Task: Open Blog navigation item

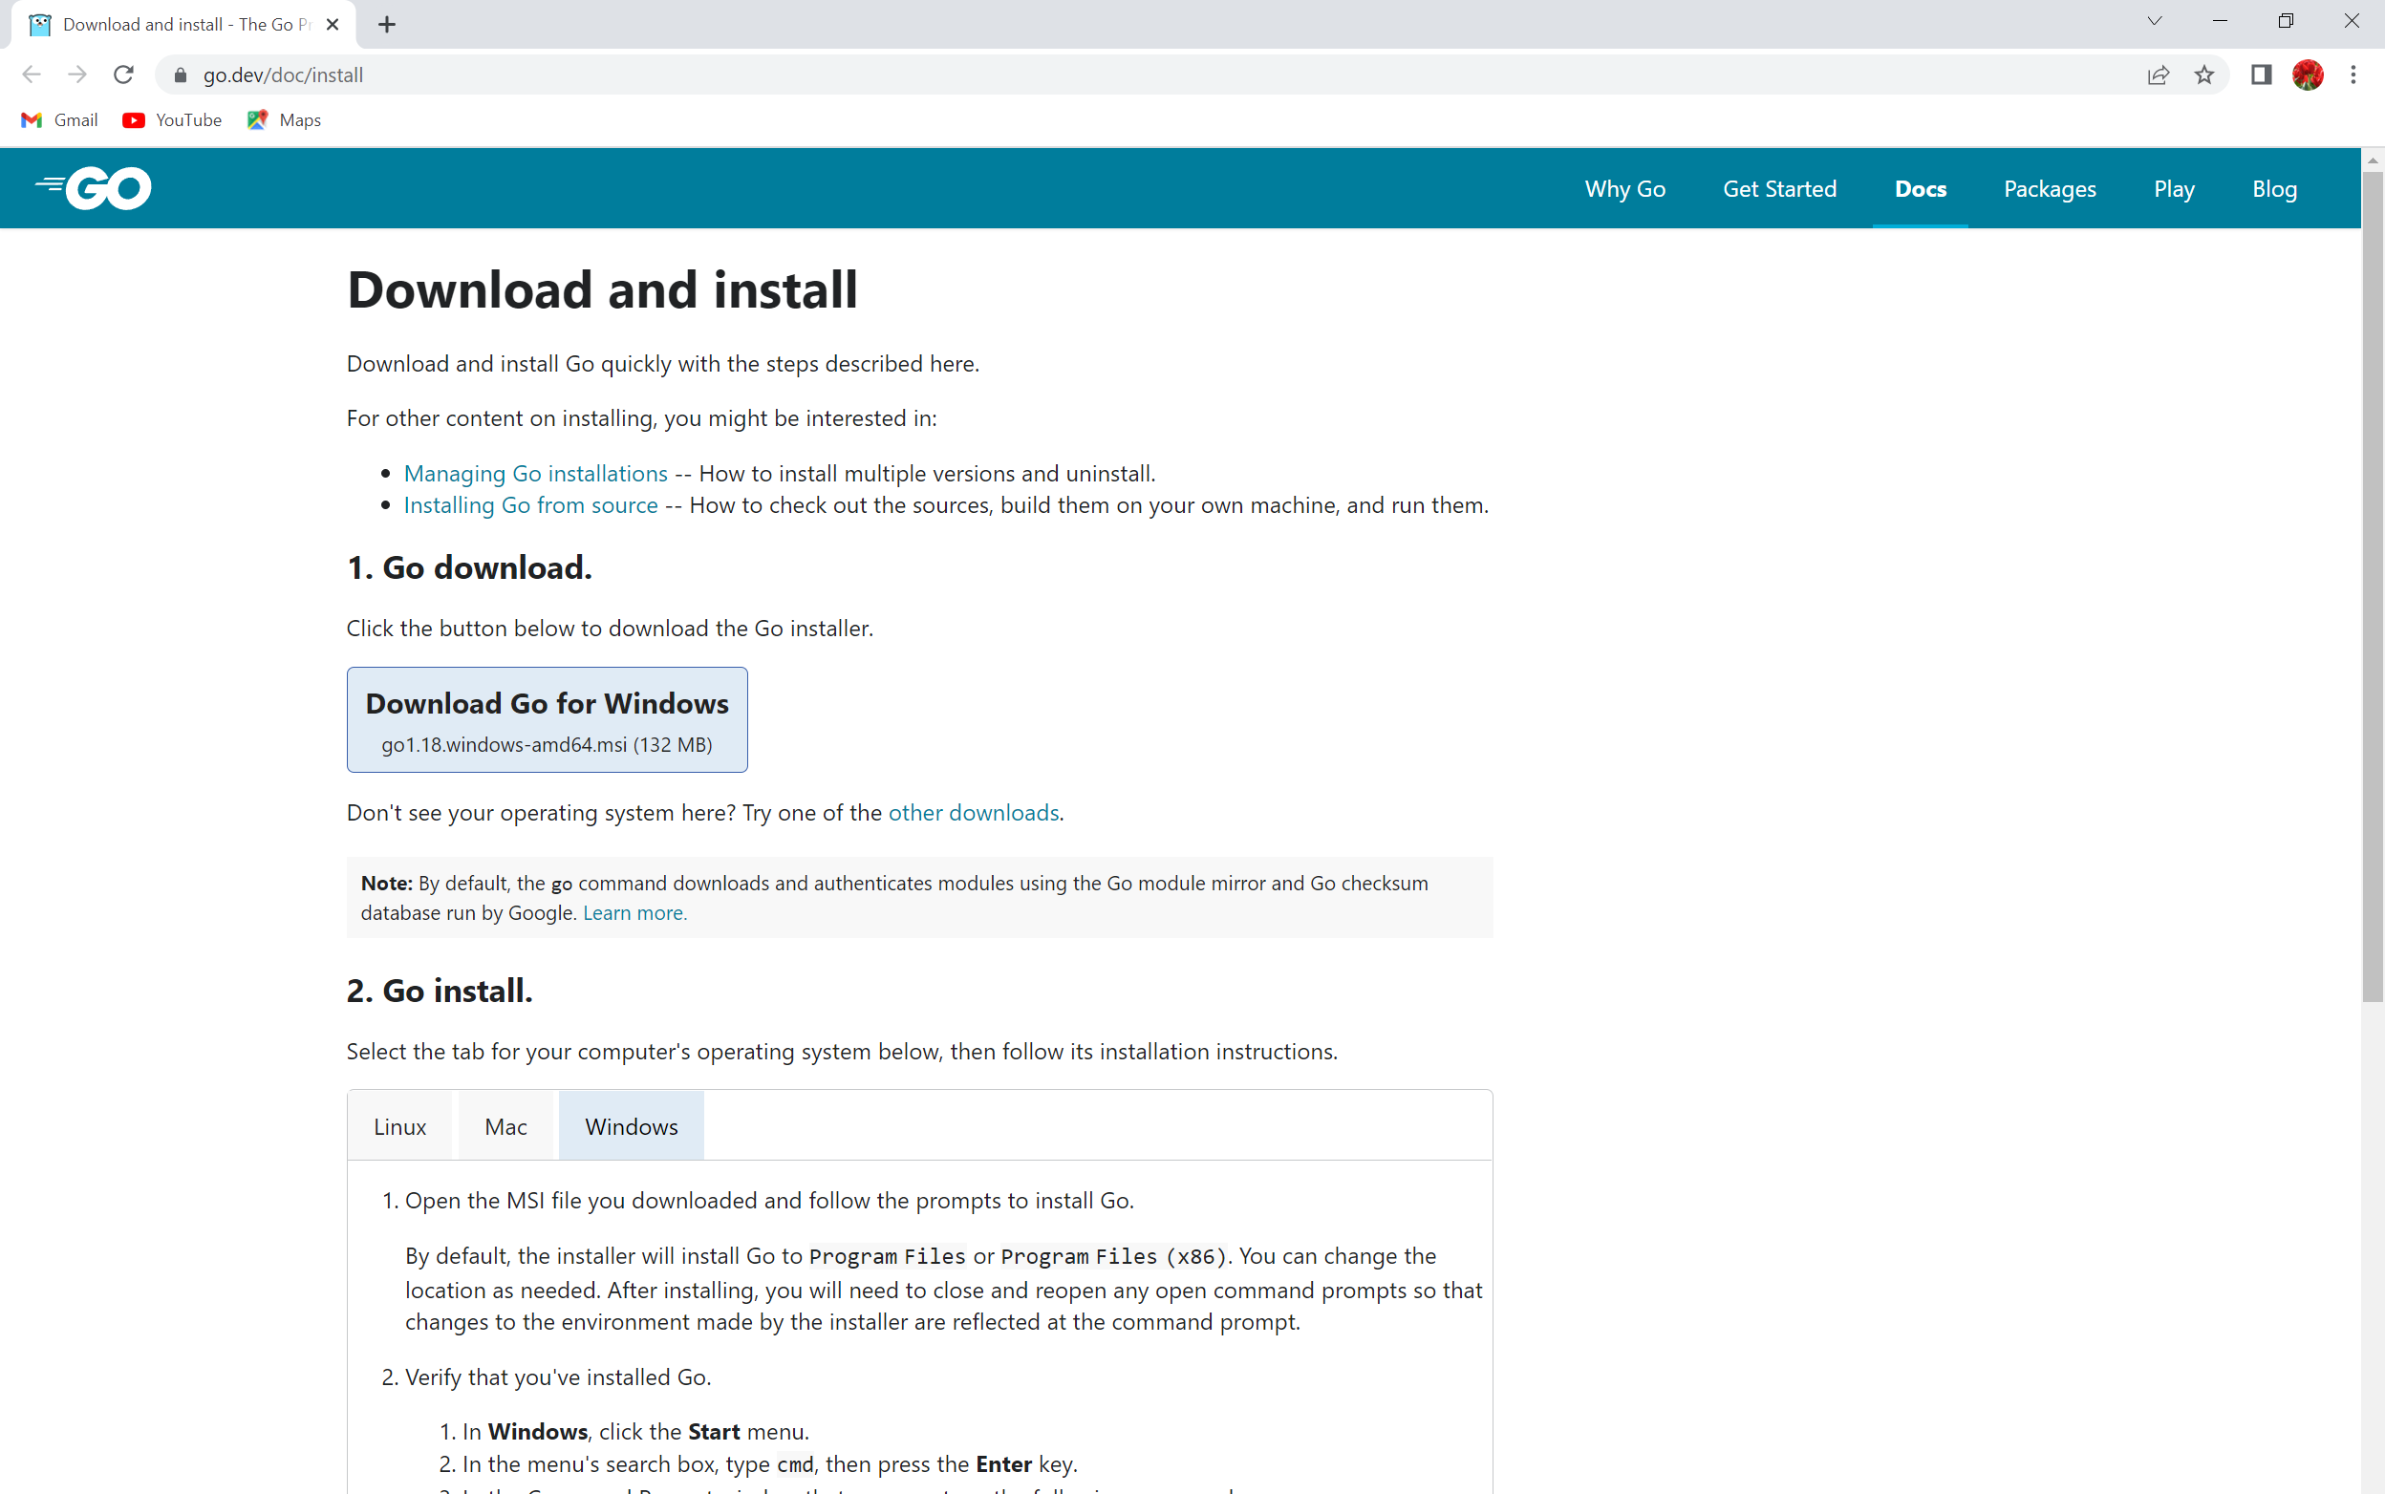Action: [x=2274, y=189]
